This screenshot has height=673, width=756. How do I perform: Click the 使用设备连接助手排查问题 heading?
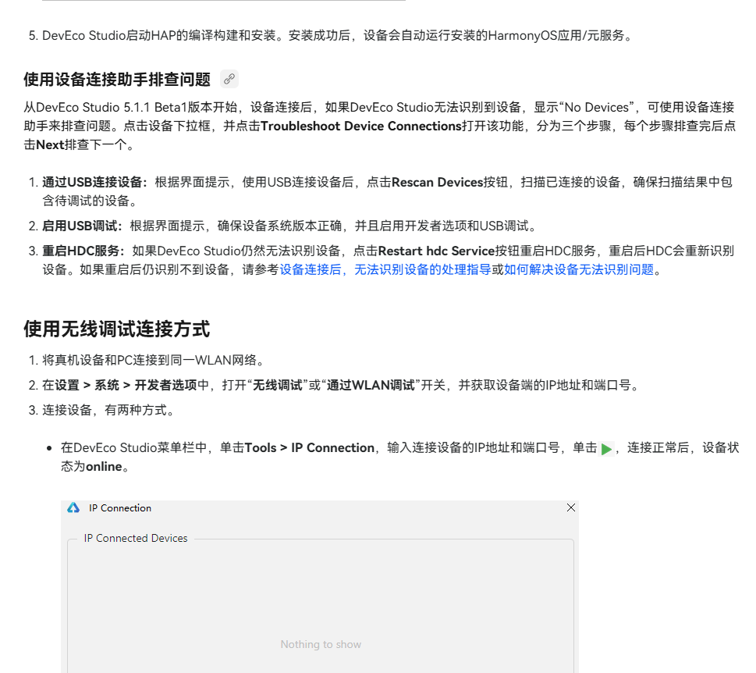[x=117, y=80]
